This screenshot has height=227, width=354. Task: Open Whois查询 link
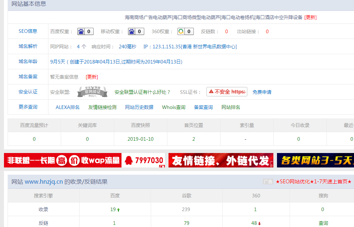click(x=174, y=107)
